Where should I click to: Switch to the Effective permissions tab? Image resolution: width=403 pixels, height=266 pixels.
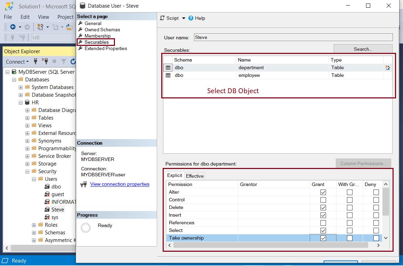coord(195,176)
